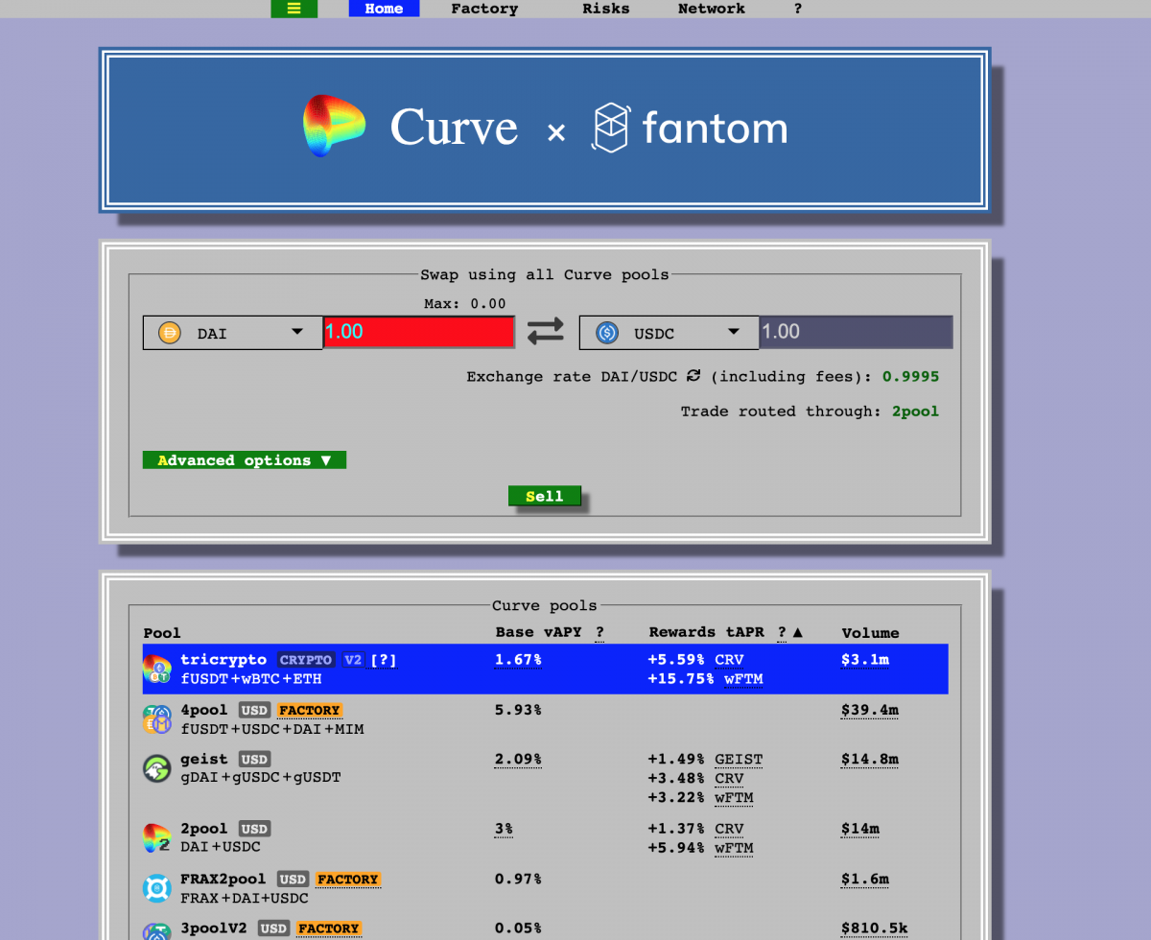Expand Advanced options
This screenshot has width=1151, height=940.
coord(245,460)
